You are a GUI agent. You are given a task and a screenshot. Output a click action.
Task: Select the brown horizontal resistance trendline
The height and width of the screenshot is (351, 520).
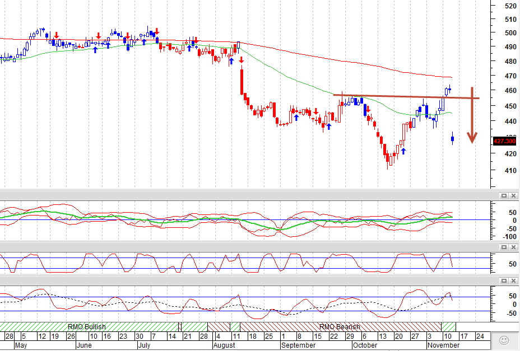[x=406, y=96]
